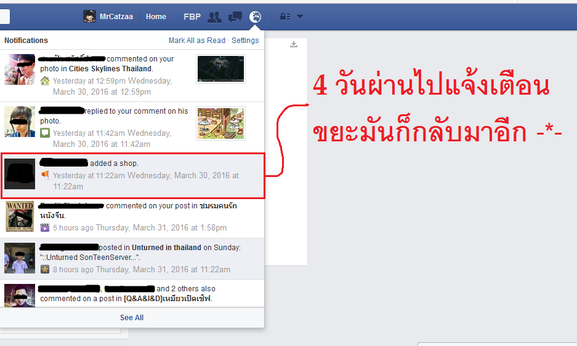This screenshot has height=346, width=577.
Task: Open the added a shop notification
Action: click(x=132, y=176)
